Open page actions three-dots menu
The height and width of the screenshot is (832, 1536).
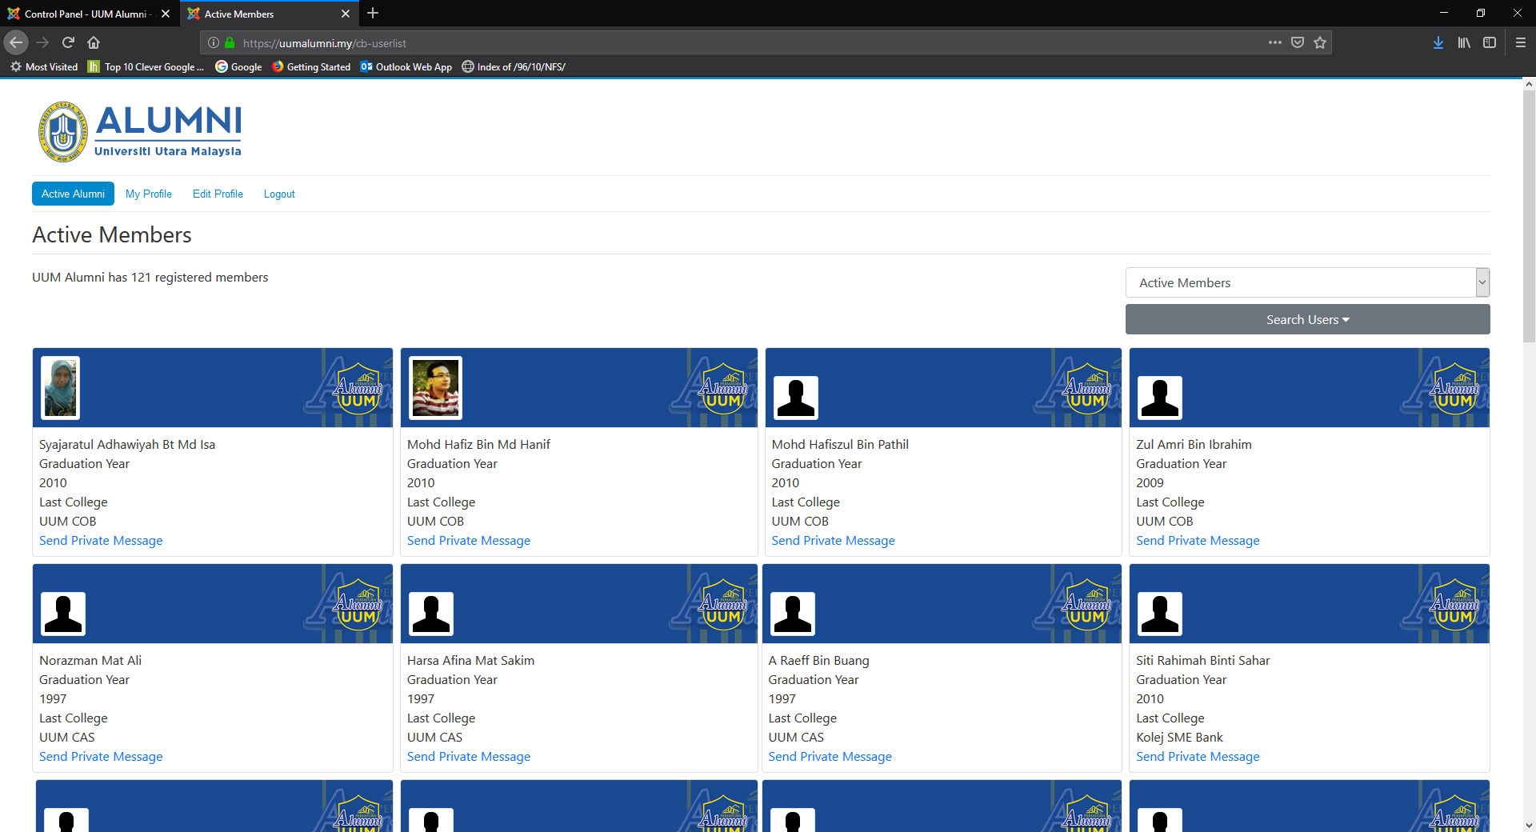(x=1275, y=42)
